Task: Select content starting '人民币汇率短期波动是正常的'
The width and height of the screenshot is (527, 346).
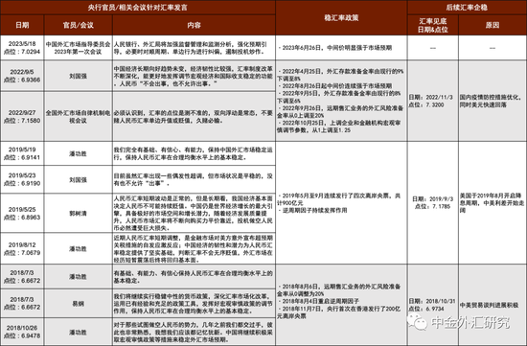Action: point(194,213)
